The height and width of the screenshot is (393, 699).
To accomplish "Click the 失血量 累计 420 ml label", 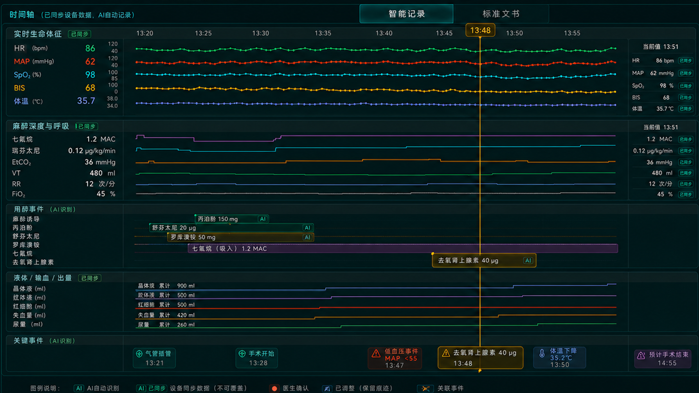I will point(166,315).
